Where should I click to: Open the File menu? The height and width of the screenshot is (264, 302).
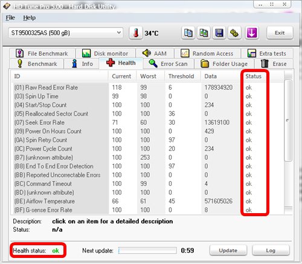click(10, 18)
